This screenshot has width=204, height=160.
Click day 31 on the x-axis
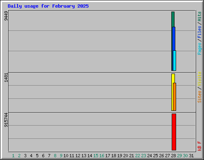point(191,156)
